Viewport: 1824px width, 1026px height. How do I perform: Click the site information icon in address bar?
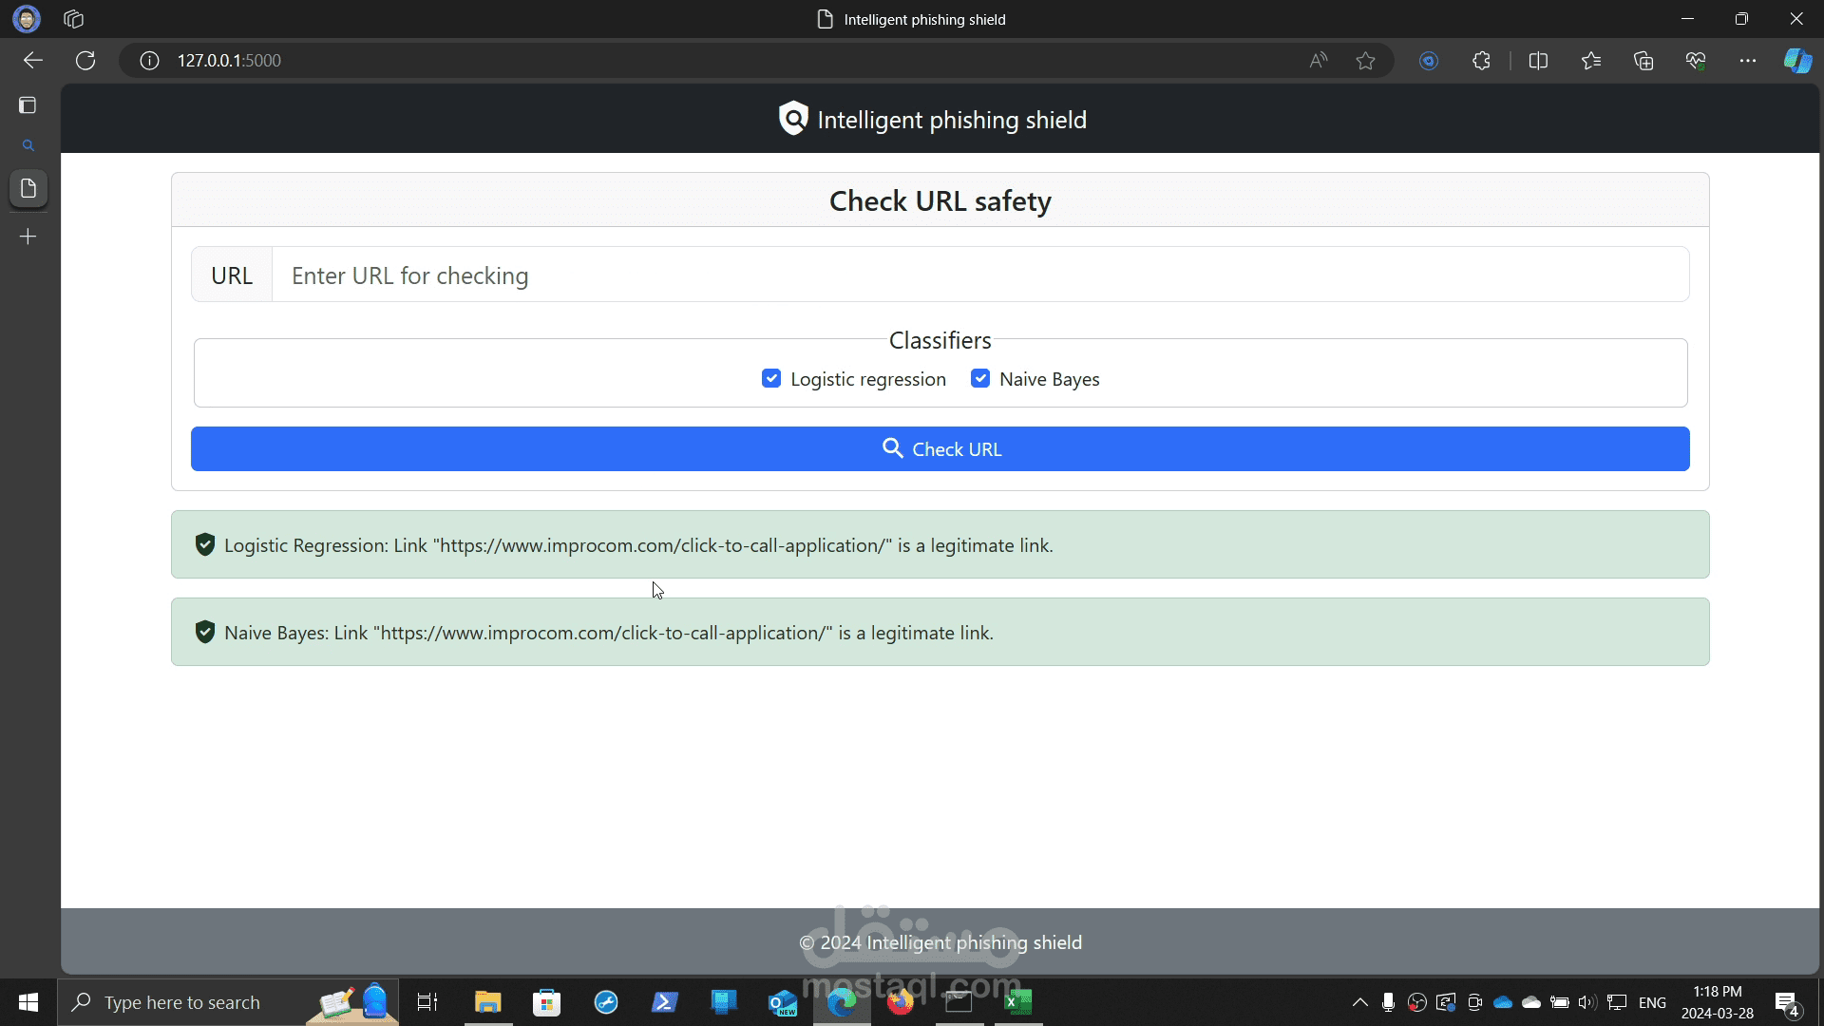[149, 61]
